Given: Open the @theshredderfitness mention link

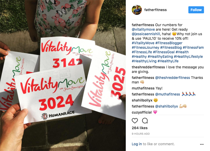Looking at the screenshot, I should pyautogui.click(x=173, y=78).
